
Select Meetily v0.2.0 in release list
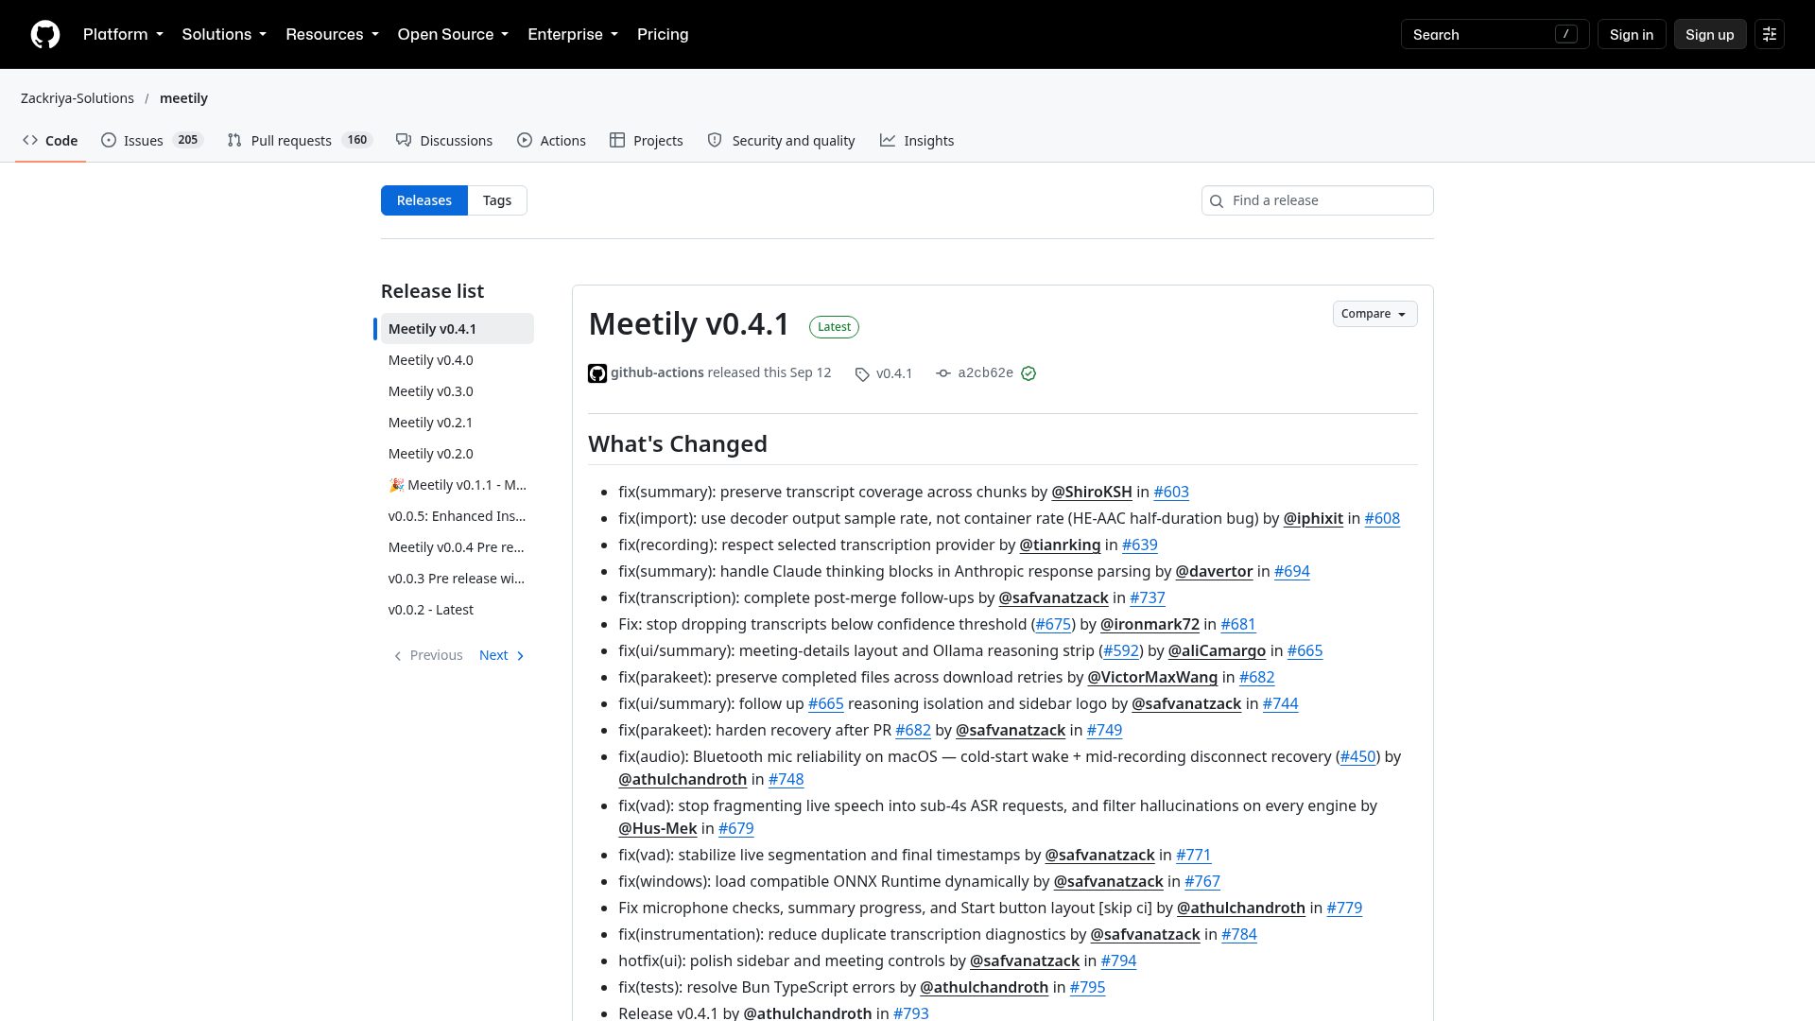457,454
